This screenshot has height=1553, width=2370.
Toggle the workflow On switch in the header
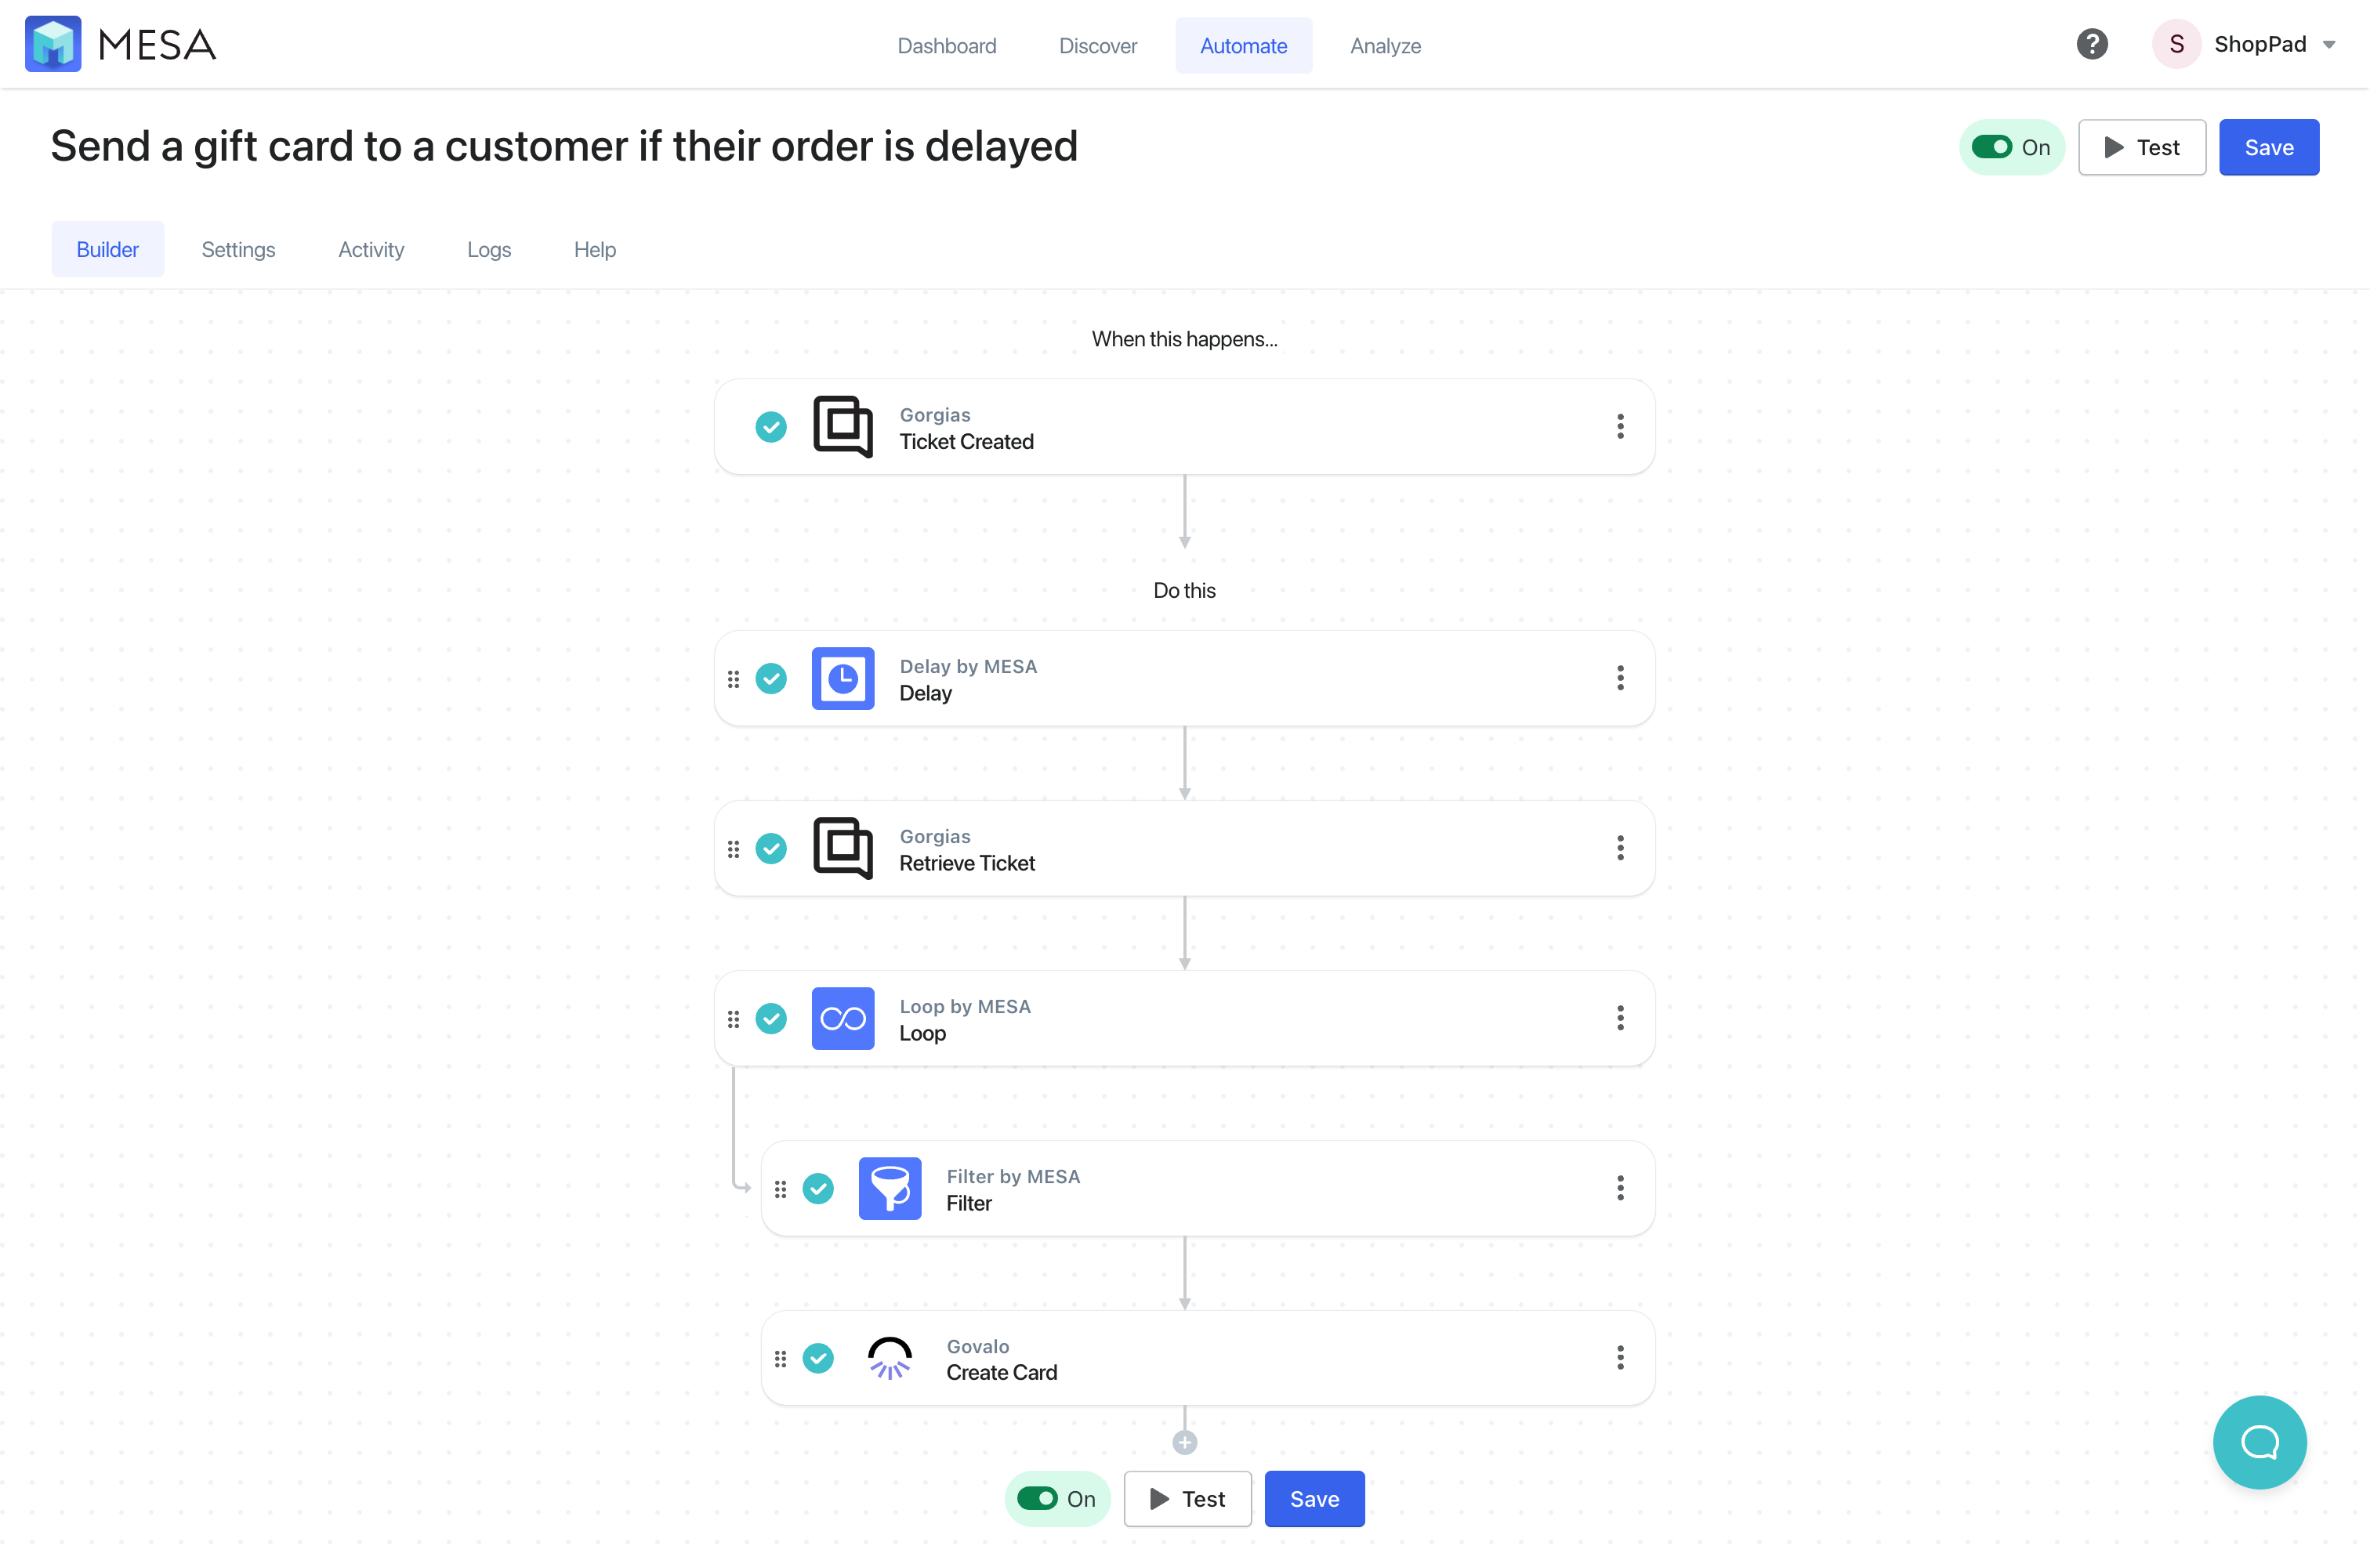tap(1991, 147)
